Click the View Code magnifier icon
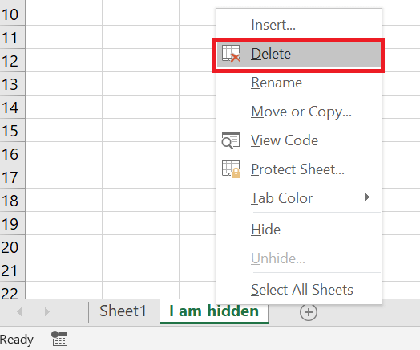Screen dimensions: 420x350 coord(231,140)
